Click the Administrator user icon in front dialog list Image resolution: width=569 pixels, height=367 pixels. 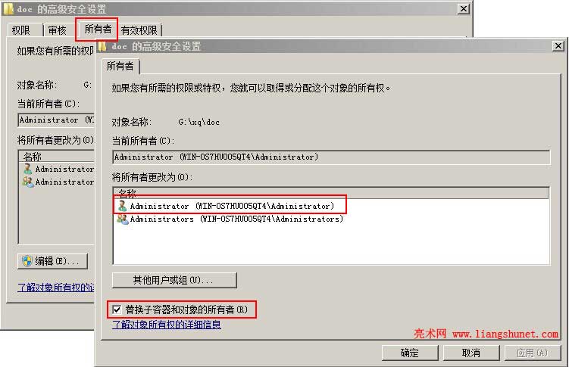[x=122, y=206]
